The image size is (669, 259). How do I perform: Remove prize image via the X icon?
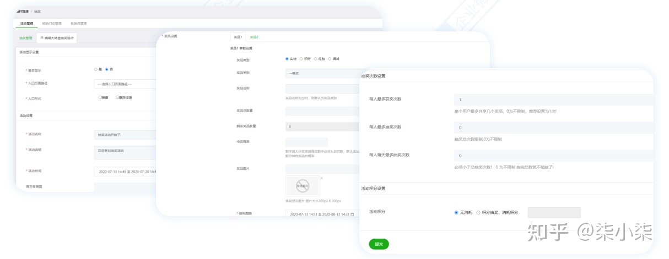tap(322, 178)
